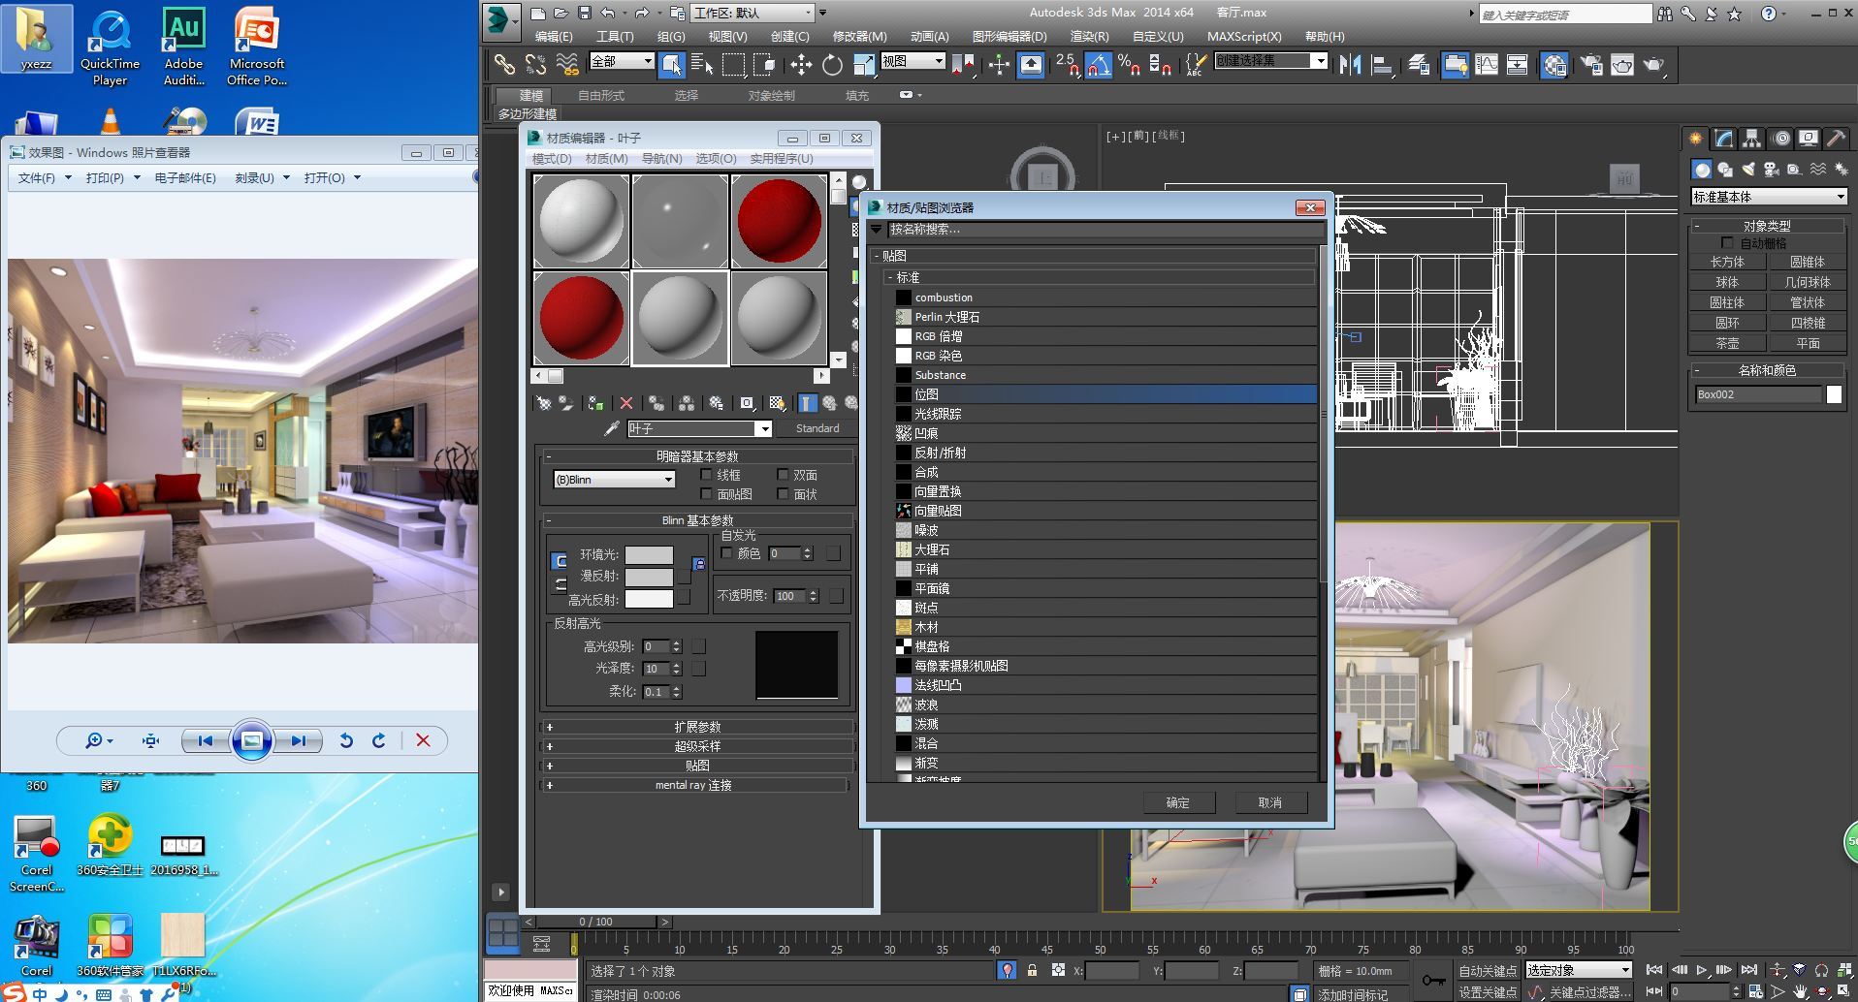This screenshot has height=1002, width=1858.
Task: Open the 渲染(R) menu
Action: click(x=1088, y=37)
